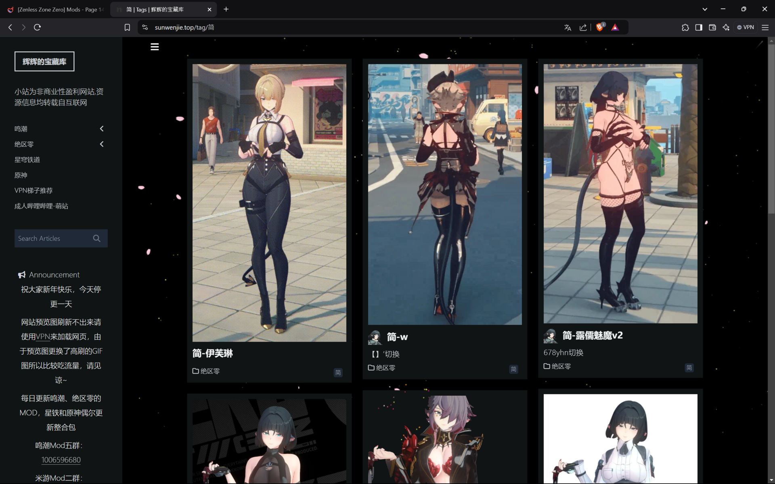Switch to the Zenless Zone Zero Mods tab
Image resolution: width=775 pixels, height=484 pixels.
[x=55, y=9]
